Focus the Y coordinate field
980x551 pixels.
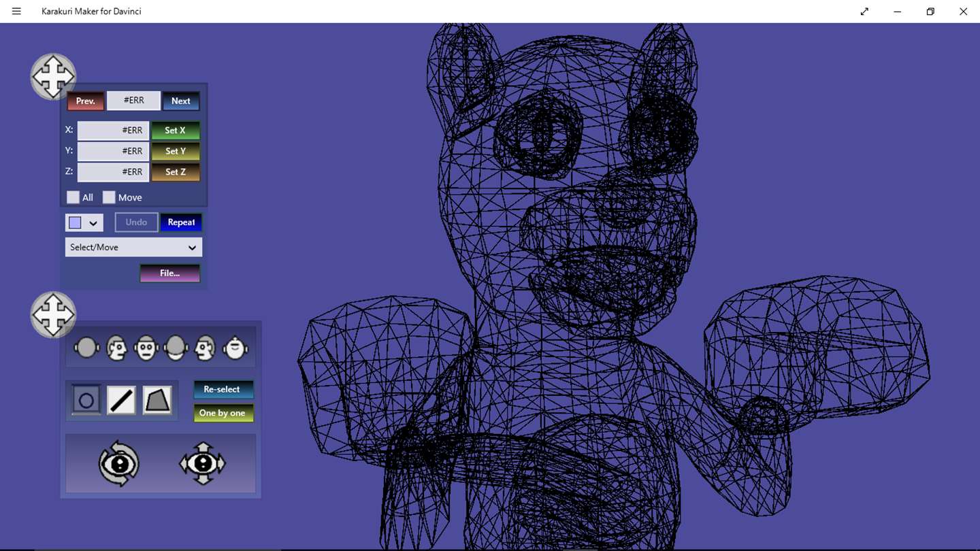tap(113, 151)
